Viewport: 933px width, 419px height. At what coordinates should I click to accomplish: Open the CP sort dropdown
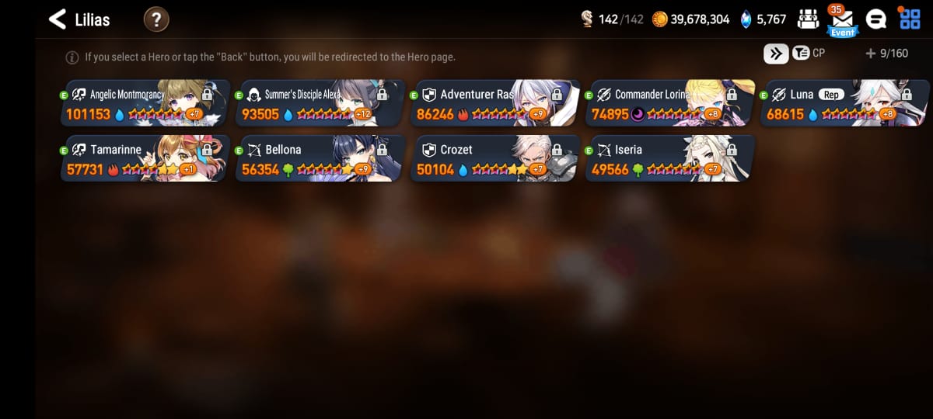[809, 54]
